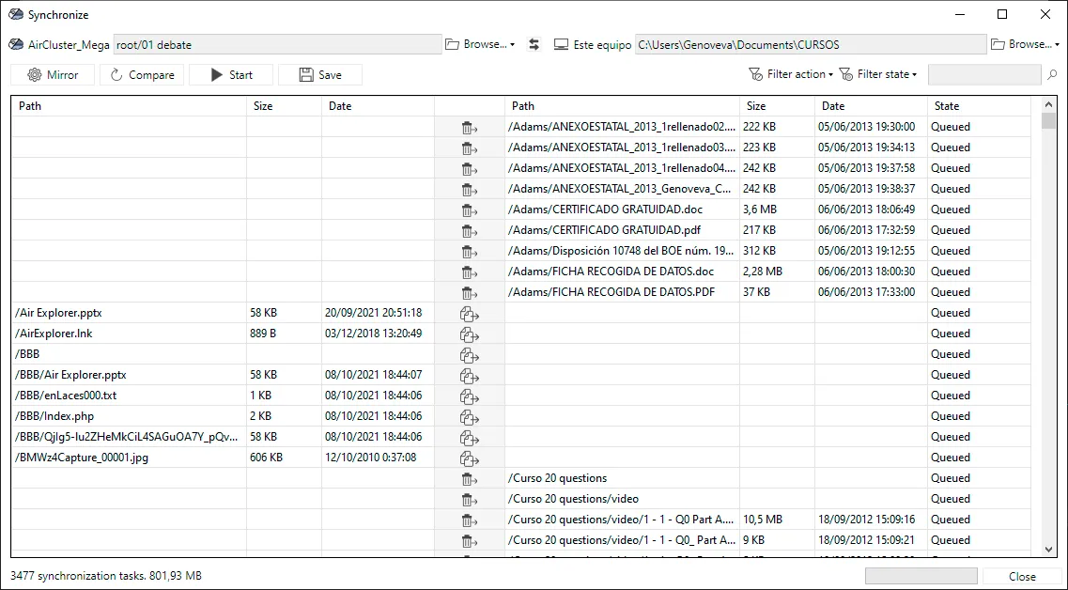Click delete action icon for /Curso 20 questions/video
The width and height of the screenshot is (1068, 590).
(470, 500)
